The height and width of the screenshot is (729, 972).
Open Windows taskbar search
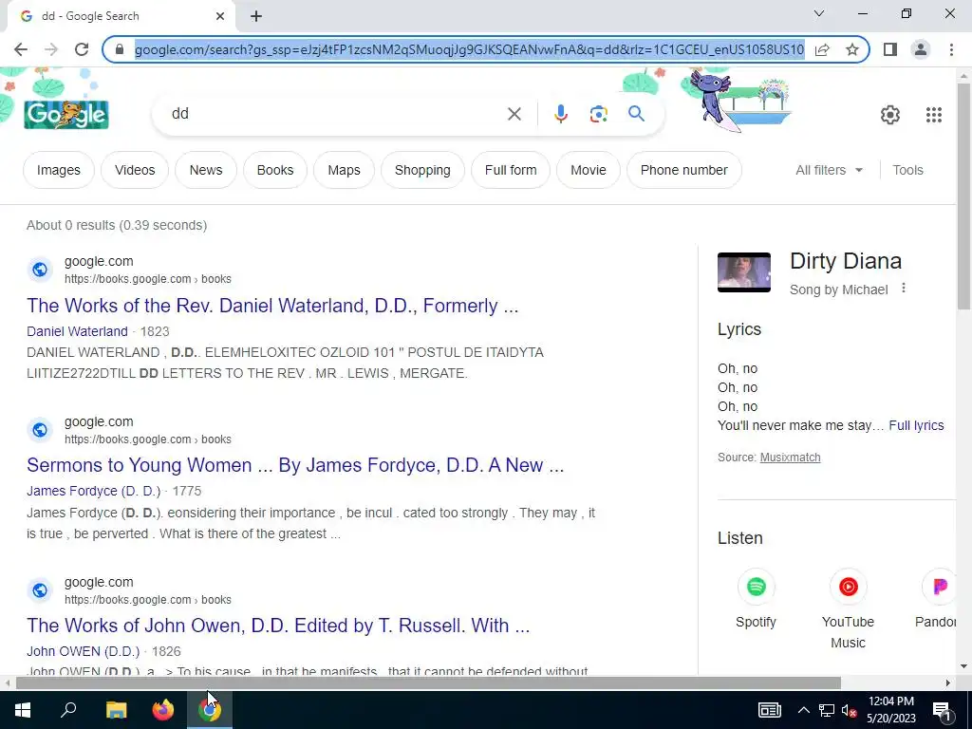(x=68, y=710)
